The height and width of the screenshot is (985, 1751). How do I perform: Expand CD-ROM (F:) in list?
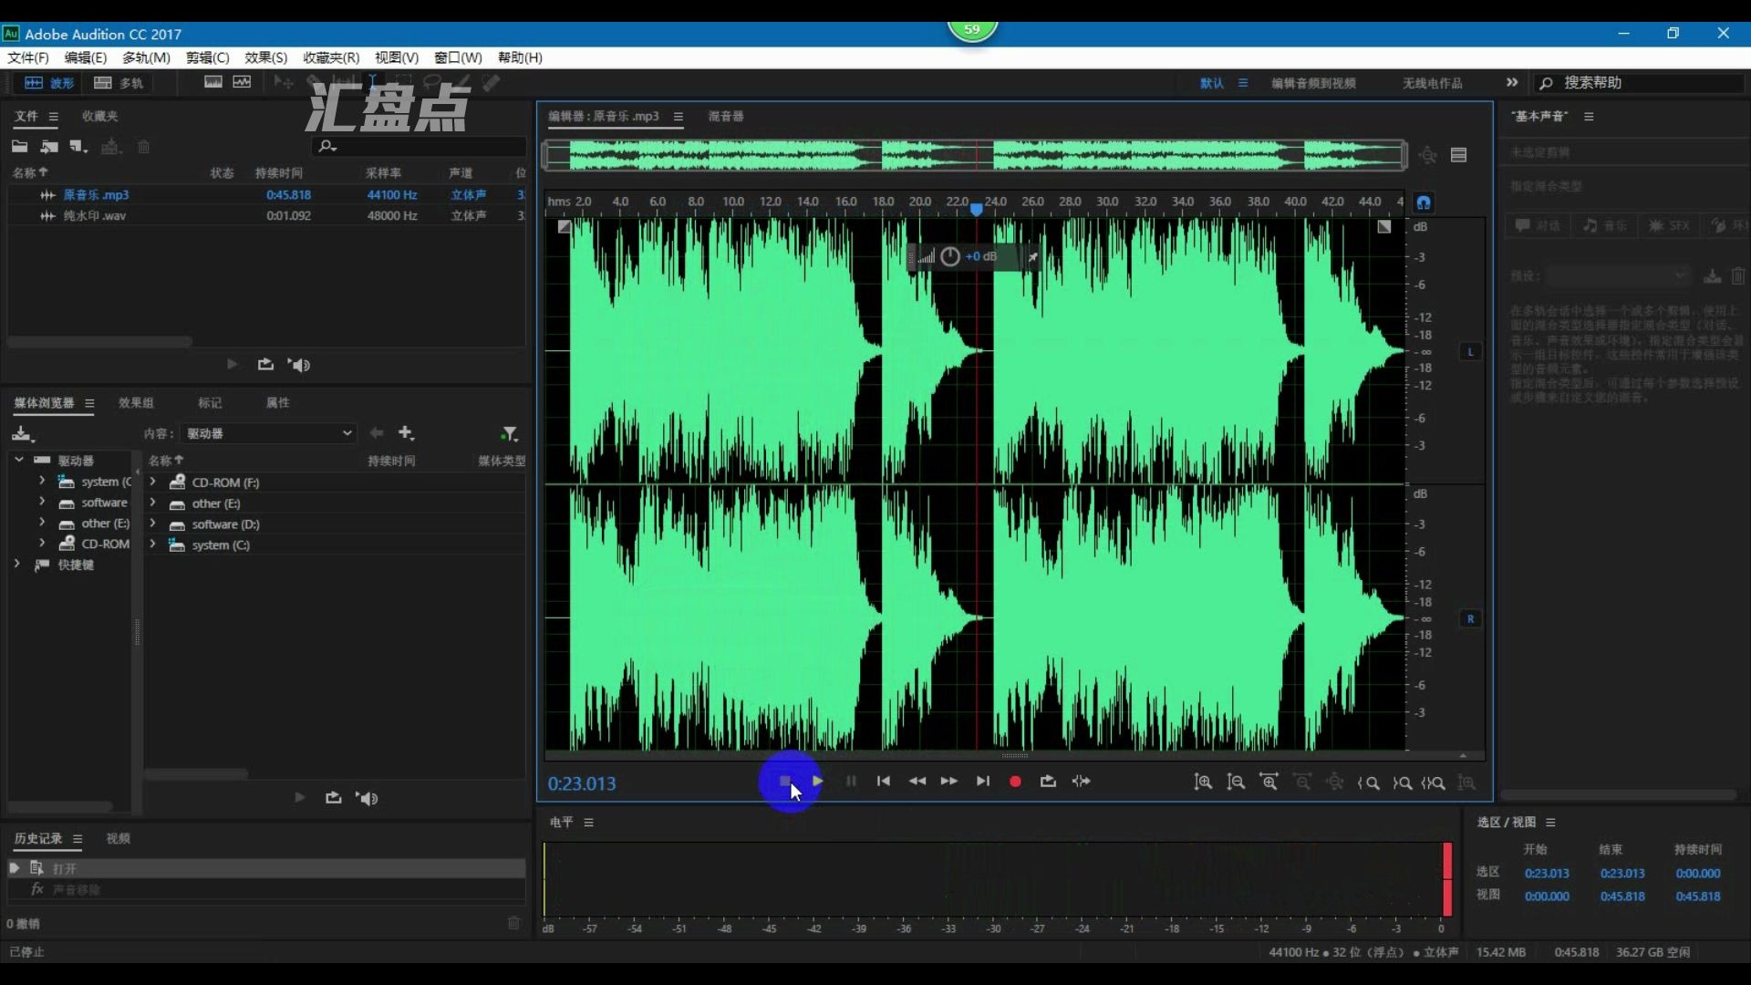153,482
